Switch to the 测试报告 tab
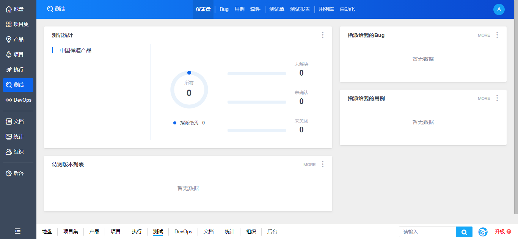 pos(300,9)
